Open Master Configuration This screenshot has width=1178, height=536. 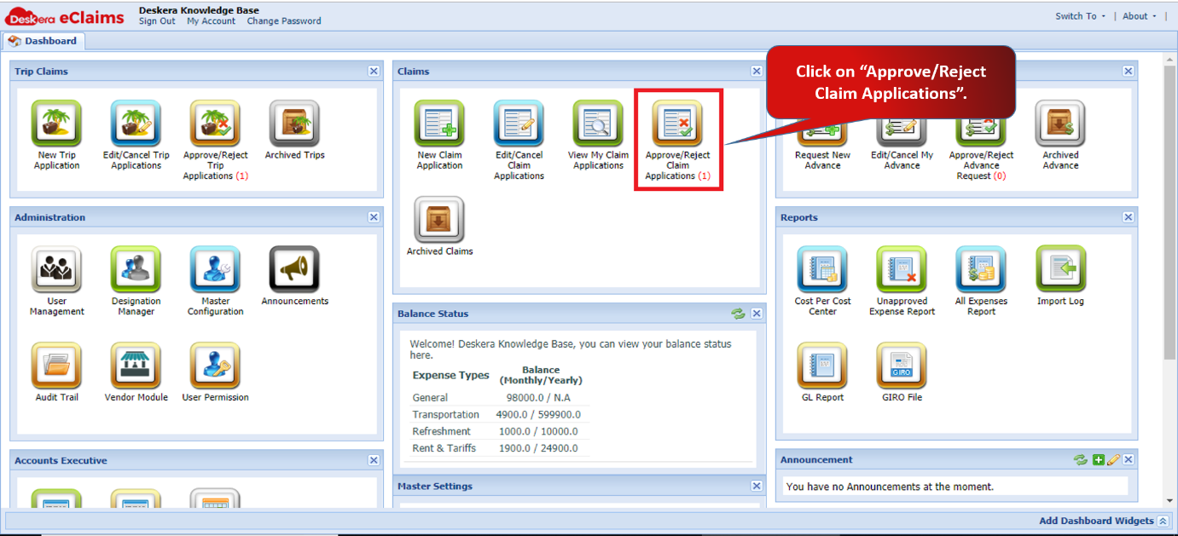point(215,270)
